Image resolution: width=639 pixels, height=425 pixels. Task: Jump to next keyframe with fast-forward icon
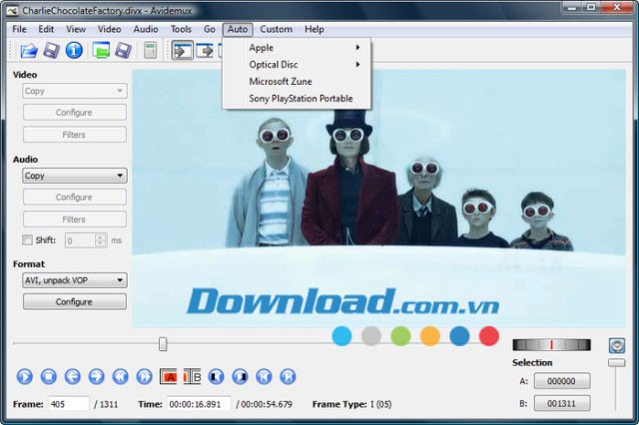144,376
